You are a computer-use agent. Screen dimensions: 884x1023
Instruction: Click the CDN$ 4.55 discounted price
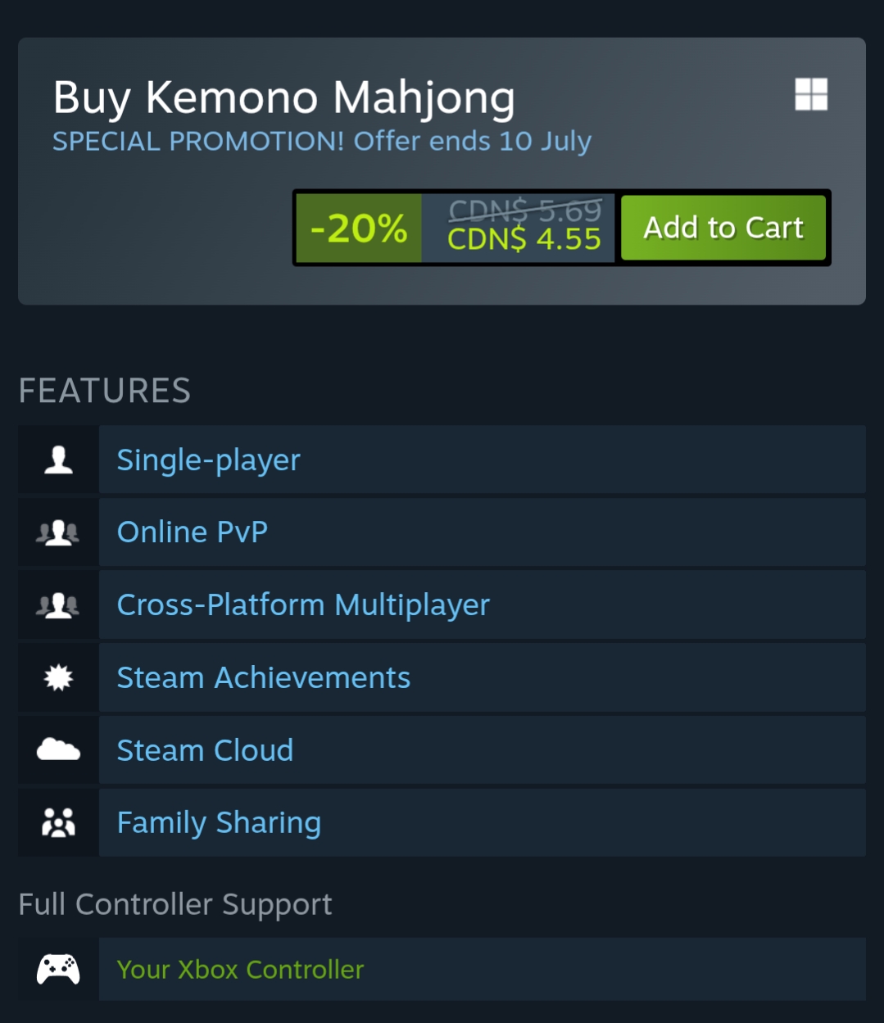click(x=524, y=240)
